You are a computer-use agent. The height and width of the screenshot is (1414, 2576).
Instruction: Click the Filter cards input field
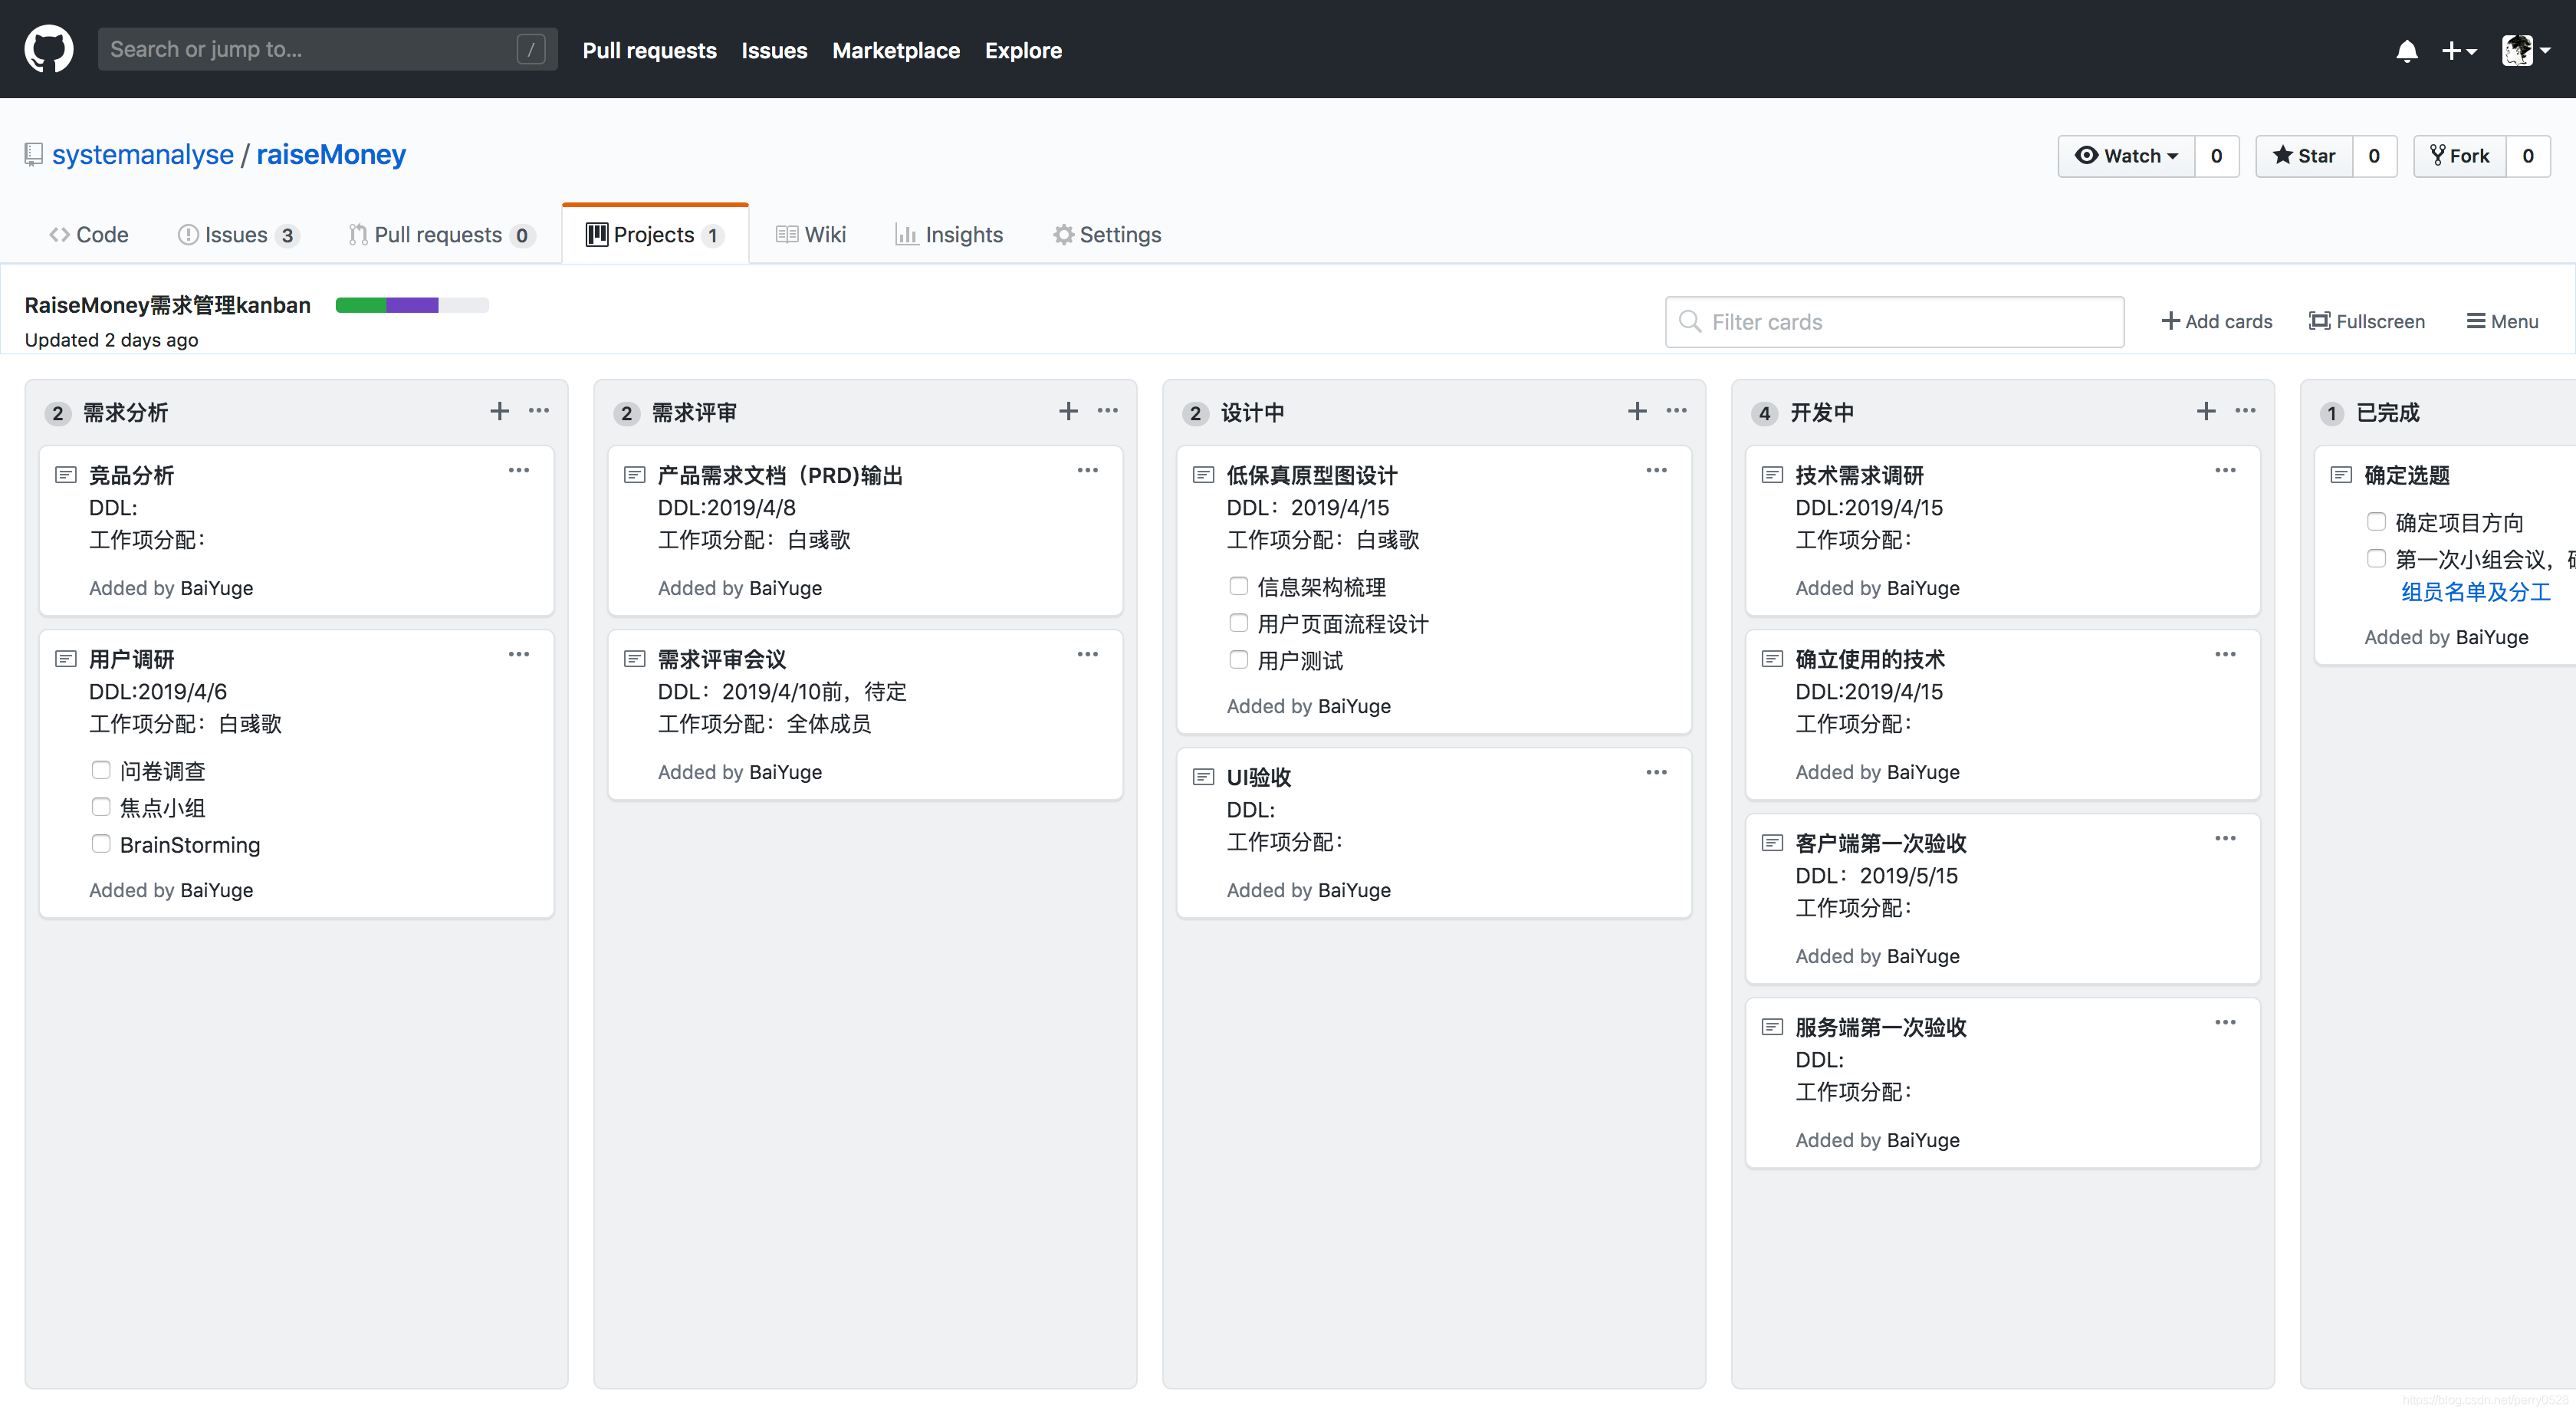tap(1894, 321)
